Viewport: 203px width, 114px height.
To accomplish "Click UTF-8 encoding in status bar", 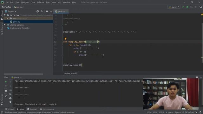I will [x=161, y=112].
